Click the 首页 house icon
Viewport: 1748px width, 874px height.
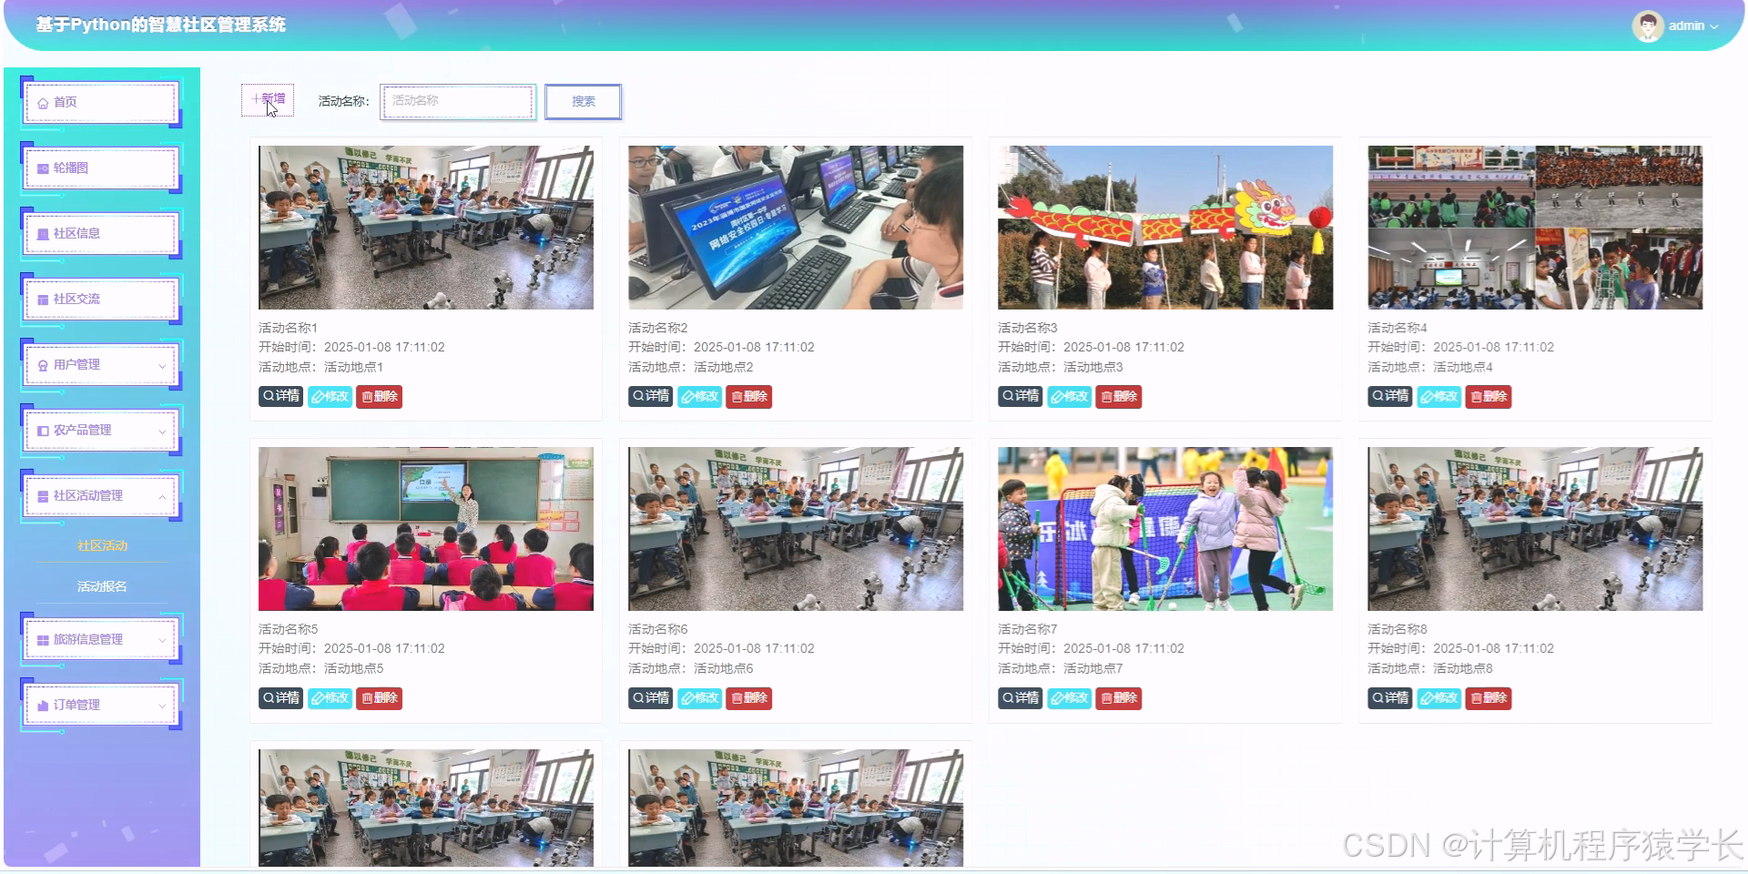click(x=43, y=103)
